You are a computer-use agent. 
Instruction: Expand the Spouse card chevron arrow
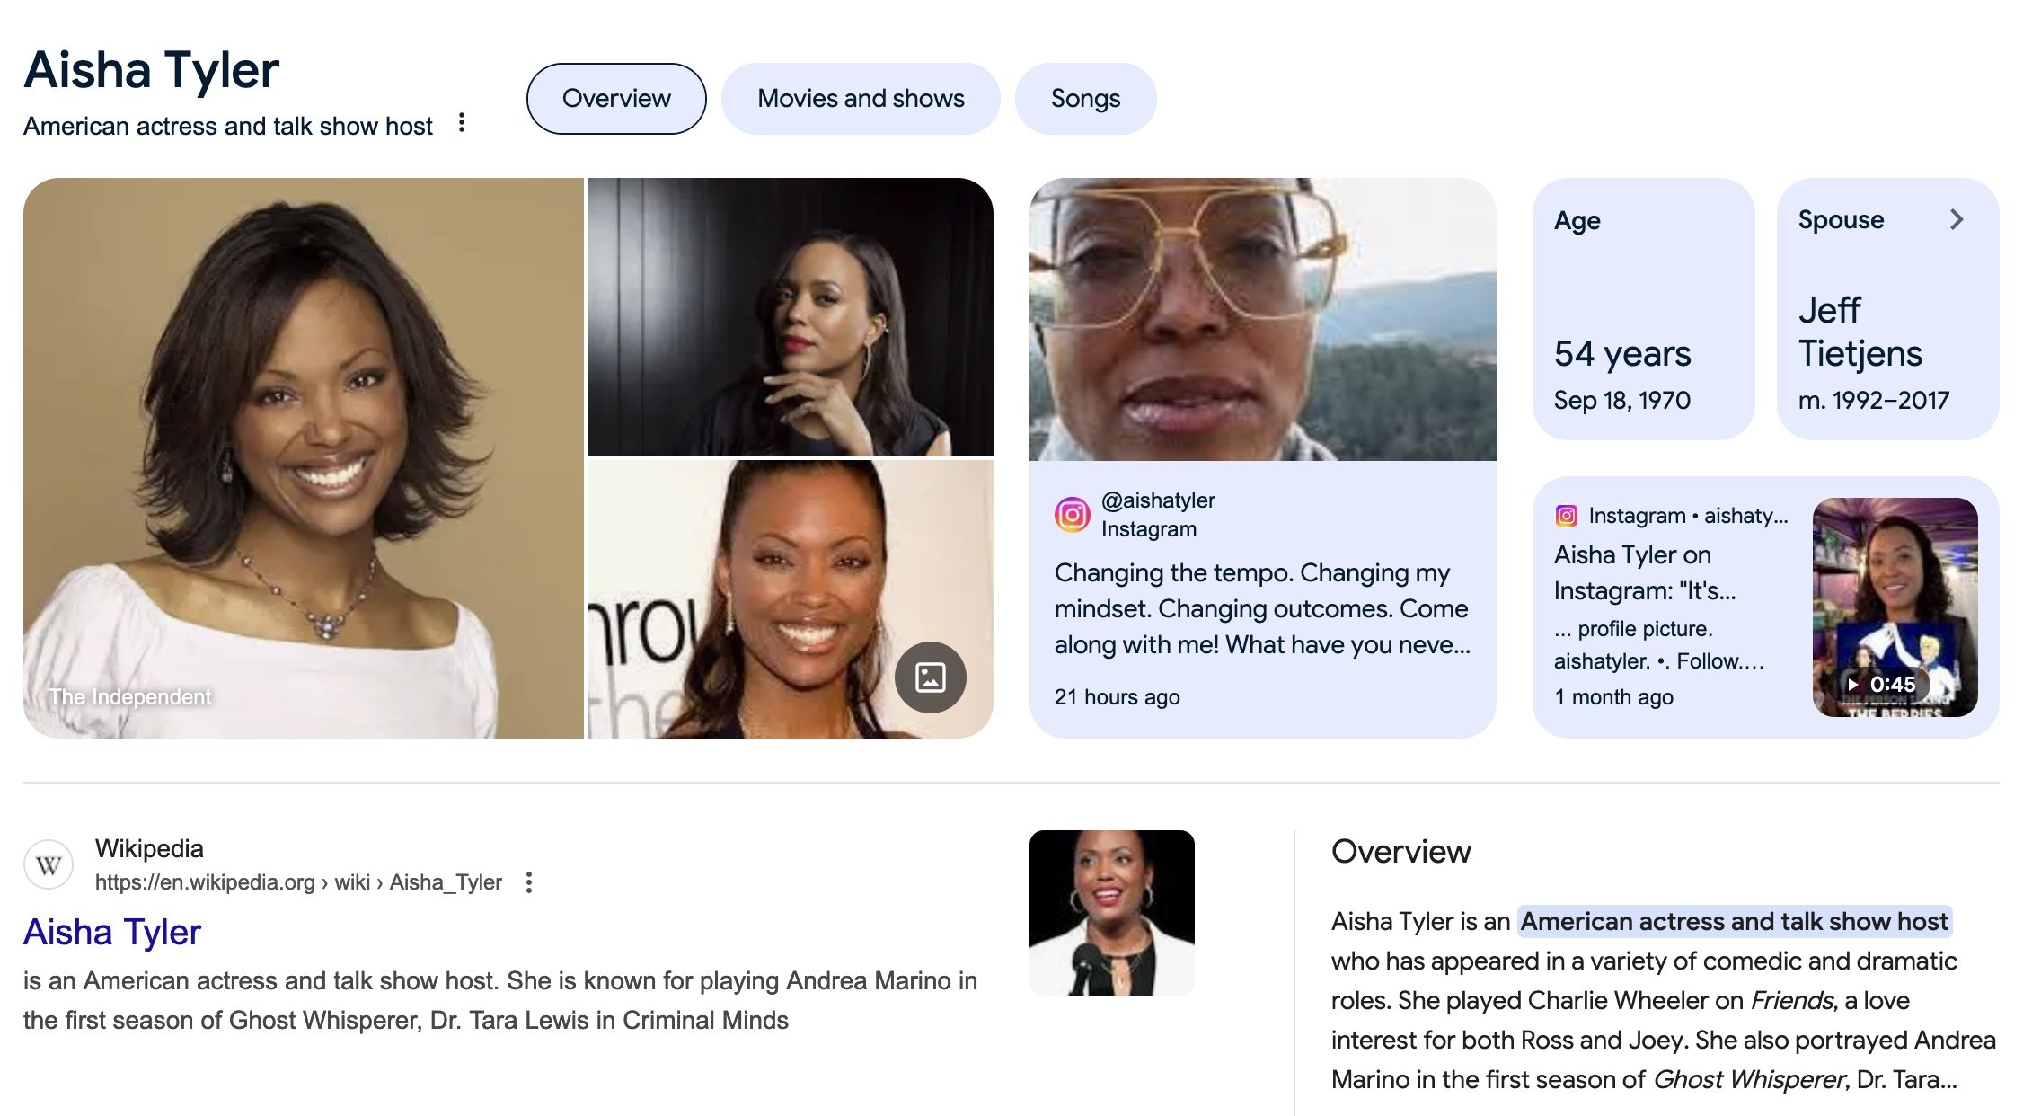(1957, 220)
